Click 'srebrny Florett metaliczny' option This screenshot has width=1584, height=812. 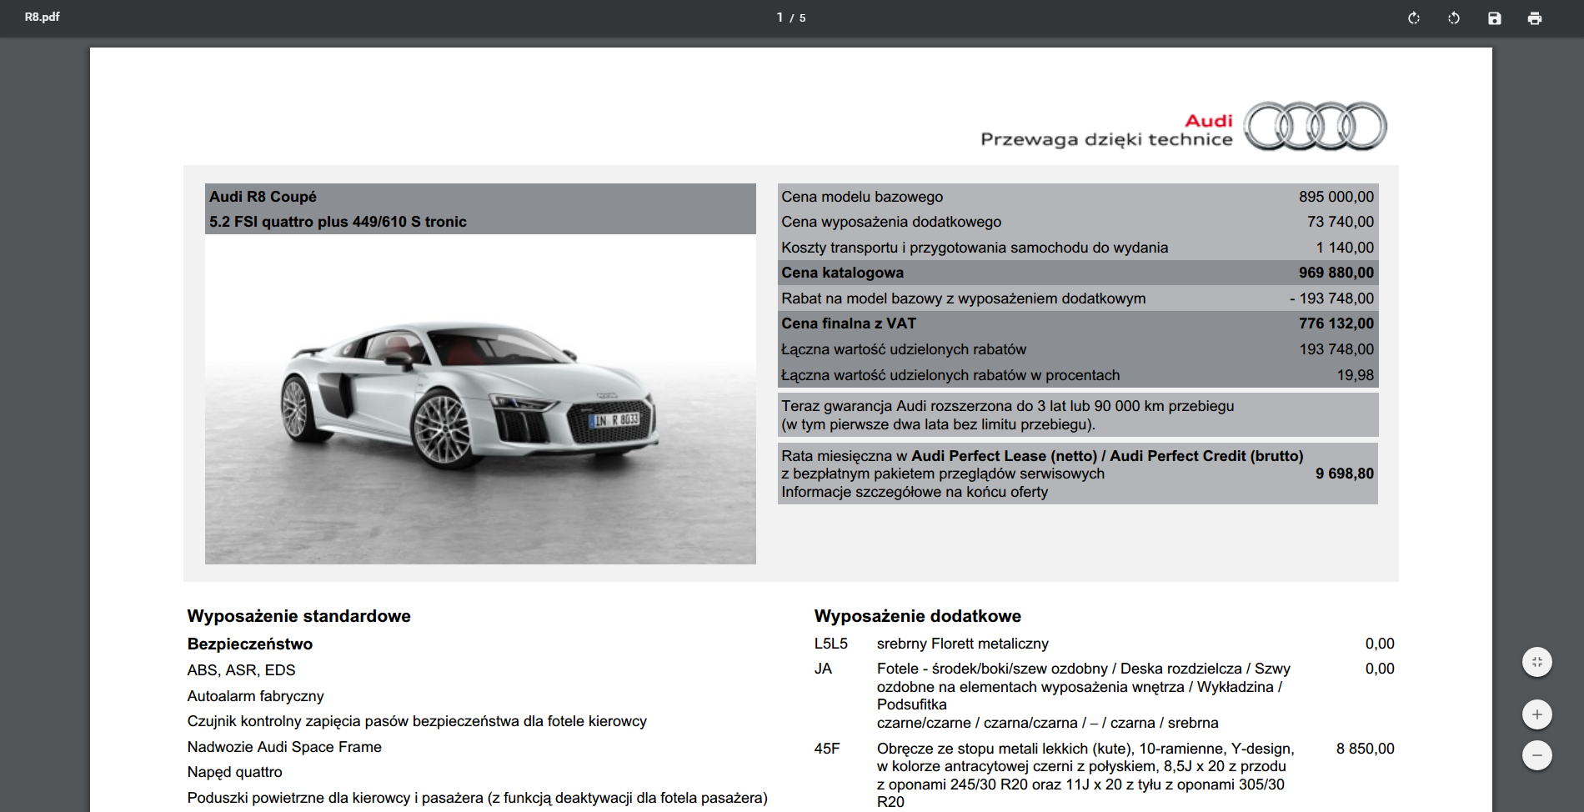coord(962,644)
